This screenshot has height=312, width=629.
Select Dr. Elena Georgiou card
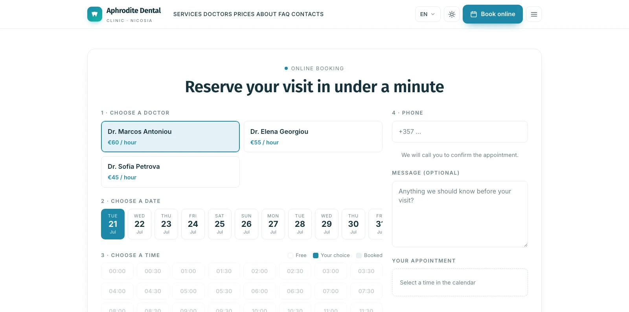[313, 137]
